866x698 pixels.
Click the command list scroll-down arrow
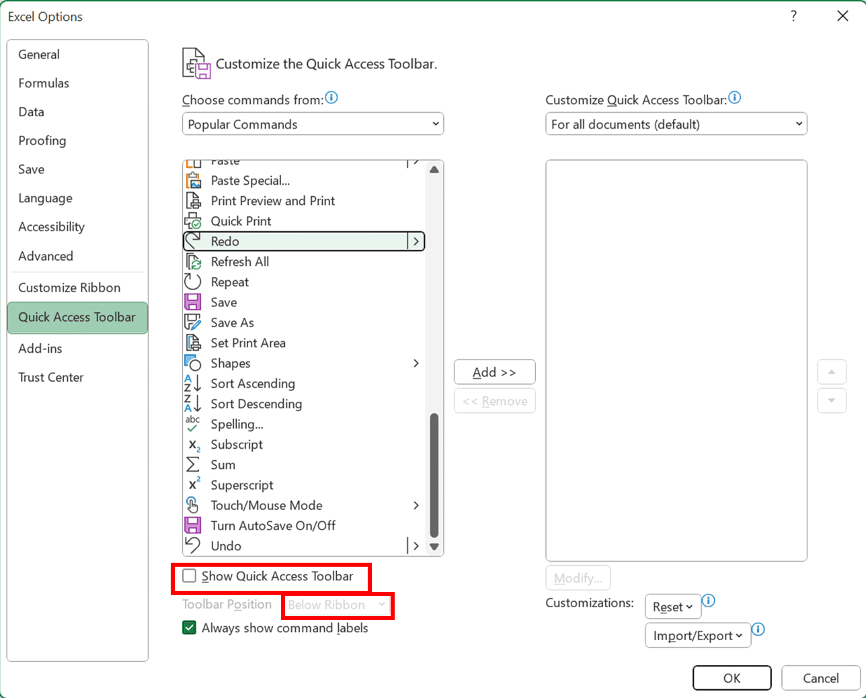[434, 547]
